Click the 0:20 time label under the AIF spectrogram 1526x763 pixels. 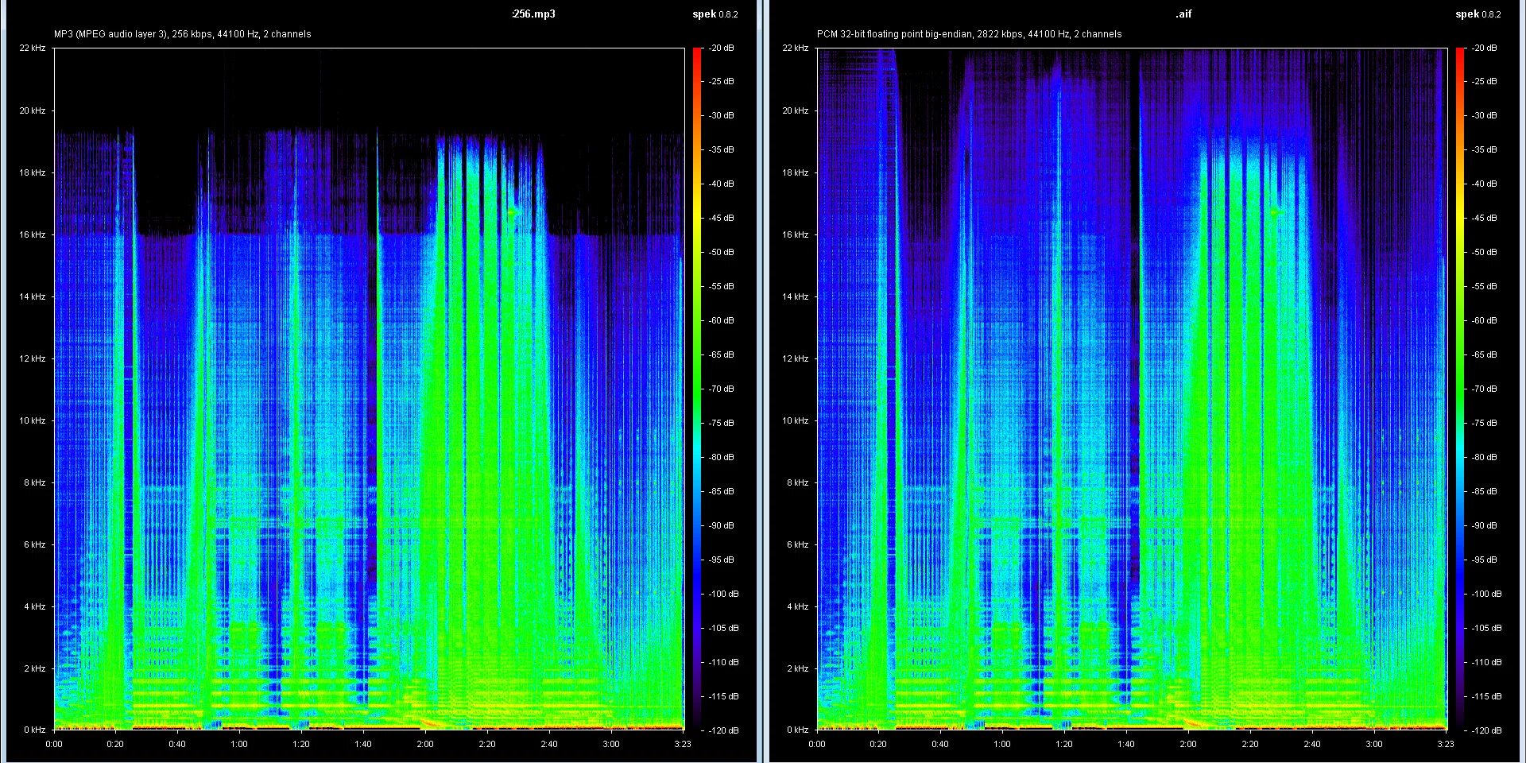pyautogui.click(x=878, y=744)
